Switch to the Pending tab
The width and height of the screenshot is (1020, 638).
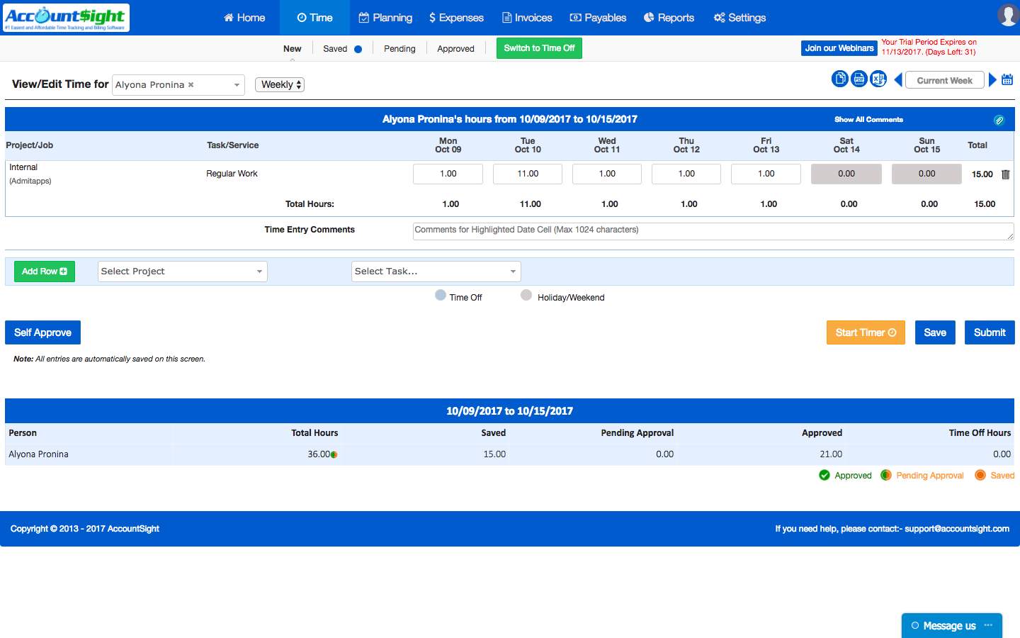pos(399,49)
